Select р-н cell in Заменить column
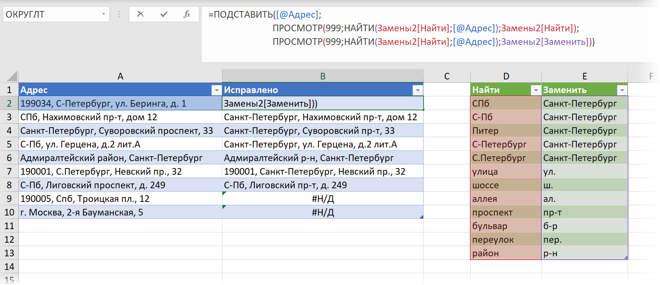This screenshot has width=660, height=285. (x=584, y=253)
